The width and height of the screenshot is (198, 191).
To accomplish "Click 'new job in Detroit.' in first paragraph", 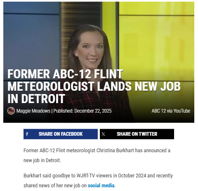I will (x=42, y=160).
